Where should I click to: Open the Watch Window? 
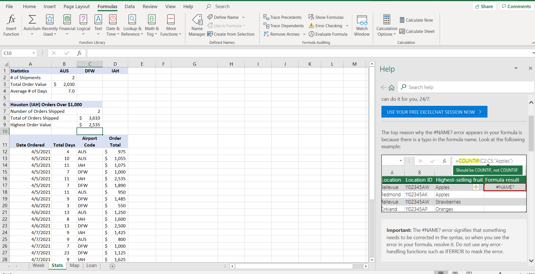tap(362, 25)
